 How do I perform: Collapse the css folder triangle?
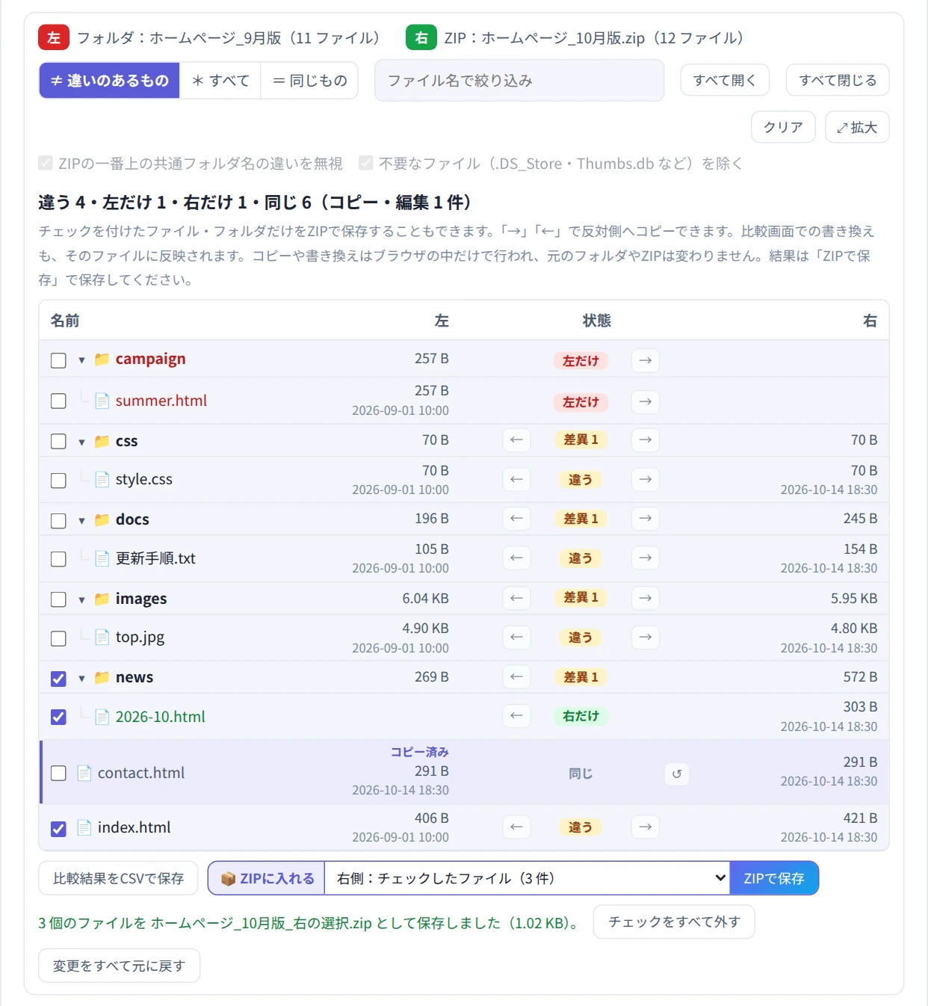(81, 442)
